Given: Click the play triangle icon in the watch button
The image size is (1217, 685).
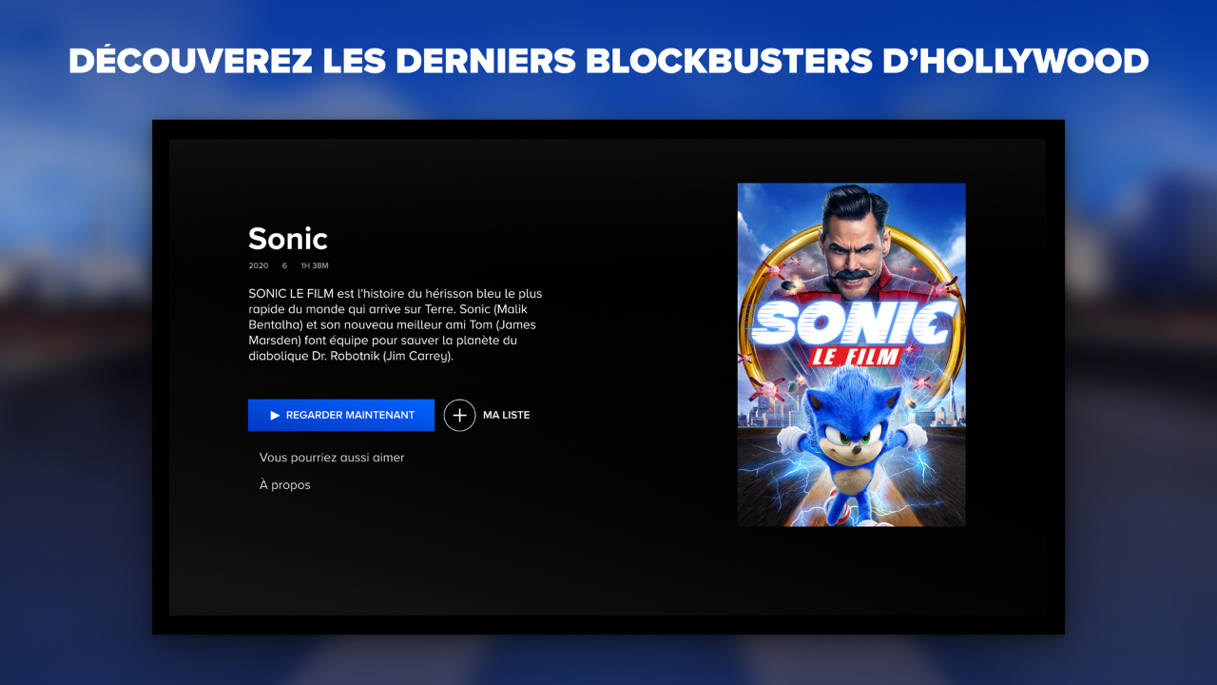Looking at the screenshot, I should tap(275, 416).
